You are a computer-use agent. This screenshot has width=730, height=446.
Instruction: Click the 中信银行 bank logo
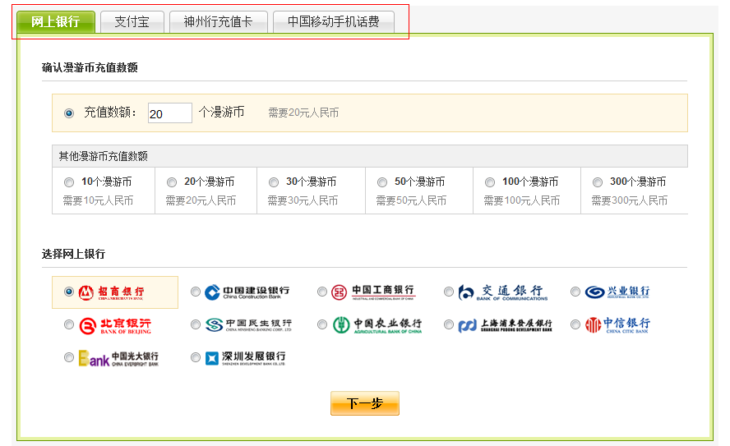pyautogui.click(x=618, y=325)
